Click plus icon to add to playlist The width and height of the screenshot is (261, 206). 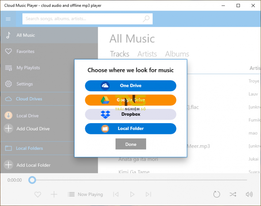click(54, 194)
